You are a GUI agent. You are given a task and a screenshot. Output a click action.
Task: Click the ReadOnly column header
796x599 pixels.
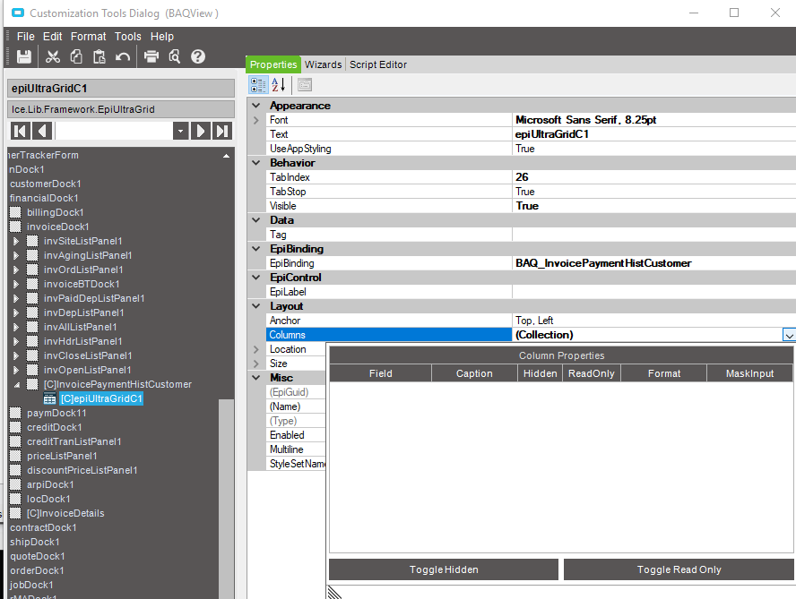(592, 373)
